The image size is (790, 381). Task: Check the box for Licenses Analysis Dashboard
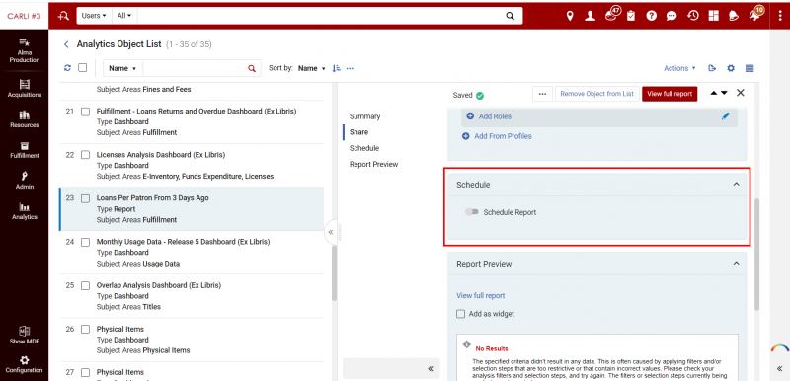86,155
